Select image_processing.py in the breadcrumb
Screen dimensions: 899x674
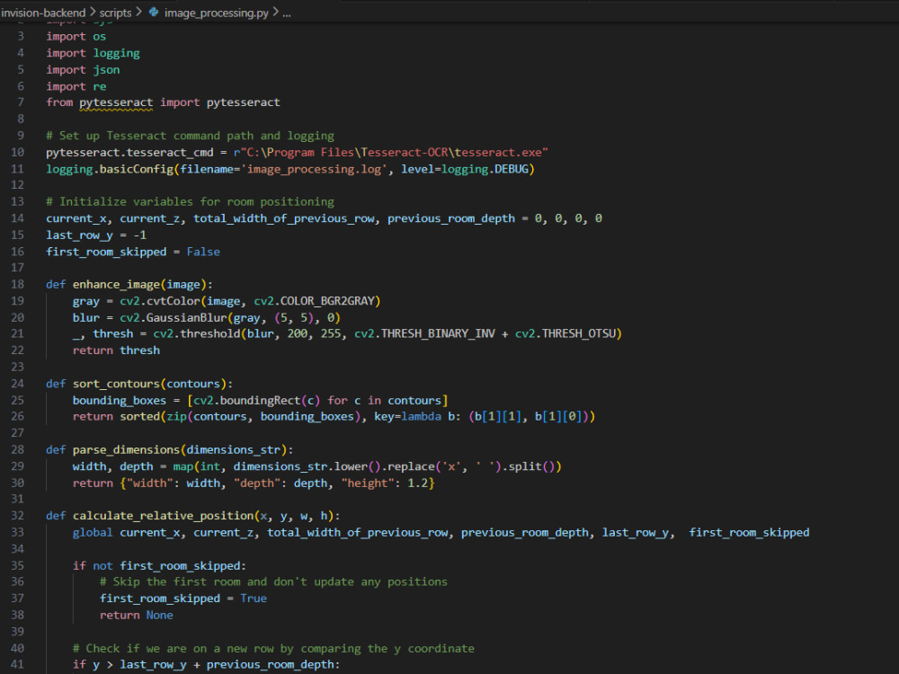click(x=216, y=12)
